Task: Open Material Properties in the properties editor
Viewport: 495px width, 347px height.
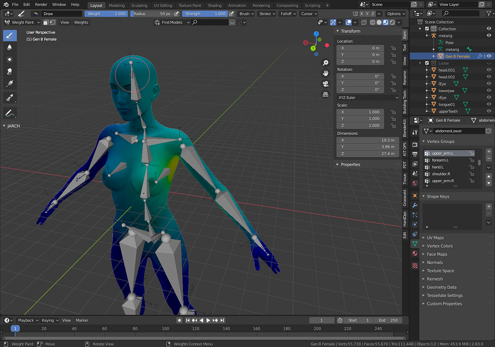Action: [414, 253]
